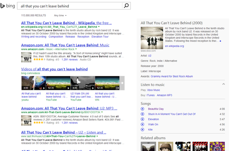Open the Stuck In A Moment song link

[172, 114]
